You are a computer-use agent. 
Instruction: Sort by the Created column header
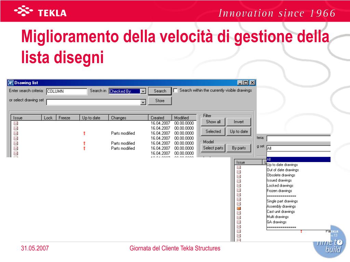160,118
